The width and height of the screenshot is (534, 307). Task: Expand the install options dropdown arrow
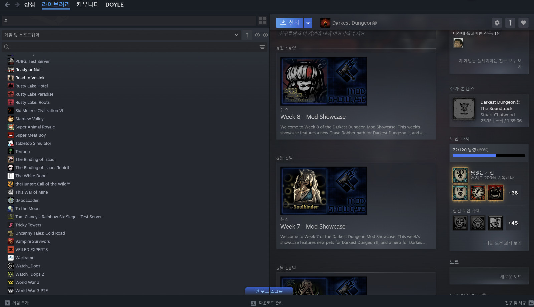[308, 23]
